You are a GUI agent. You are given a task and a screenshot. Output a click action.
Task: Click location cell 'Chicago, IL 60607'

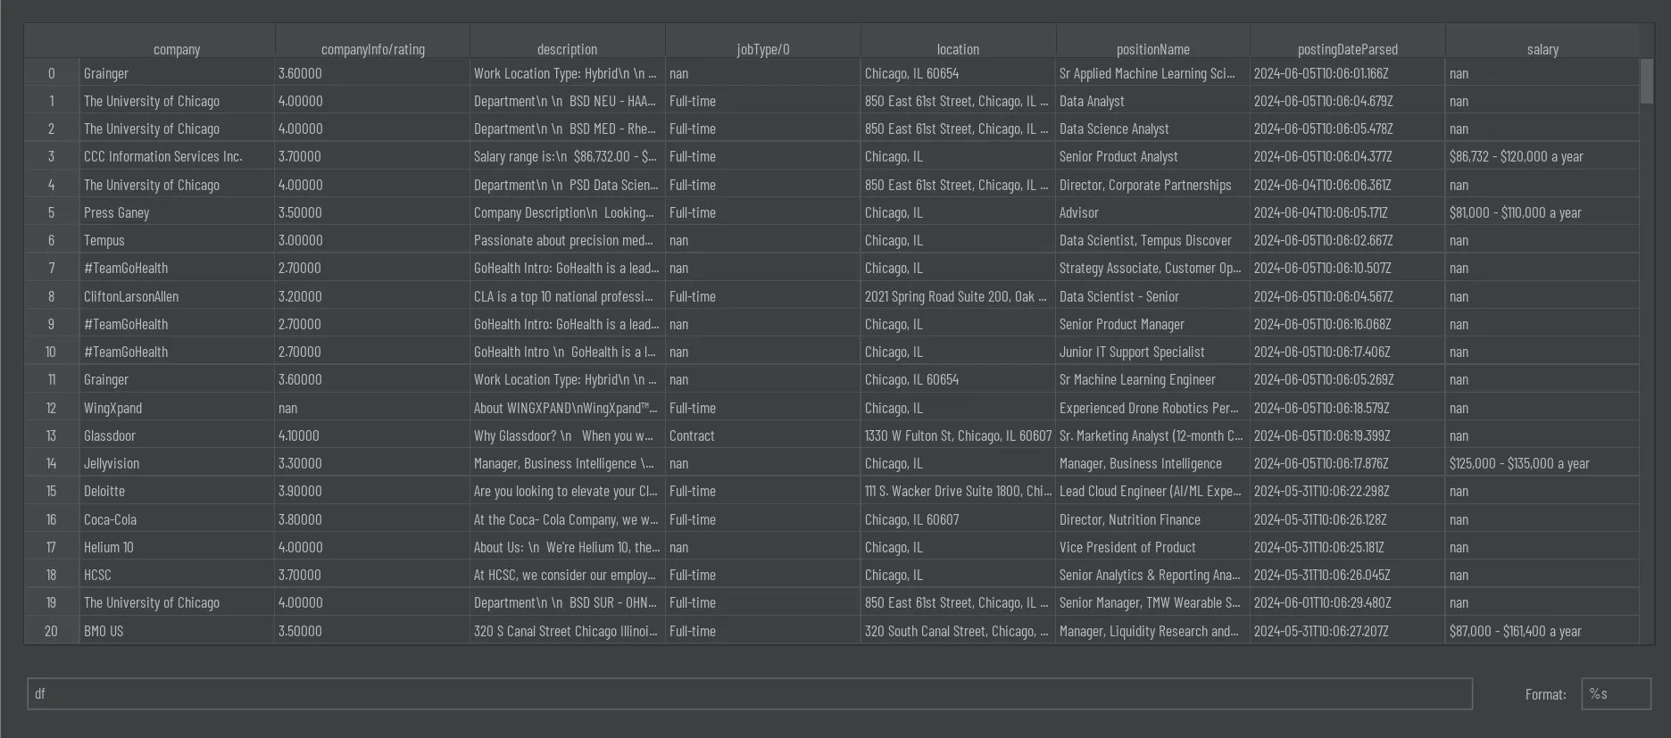click(x=958, y=519)
